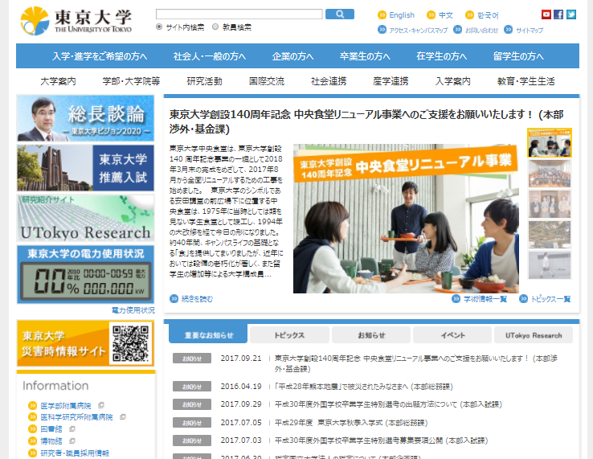Click the 総長談論 banner
The height and width of the screenshot is (459, 593).
(85, 118)
